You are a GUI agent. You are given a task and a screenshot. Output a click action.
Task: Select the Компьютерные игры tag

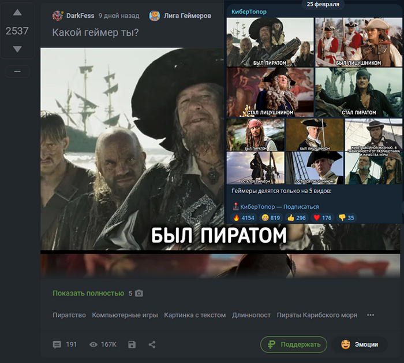coord(125,315)
